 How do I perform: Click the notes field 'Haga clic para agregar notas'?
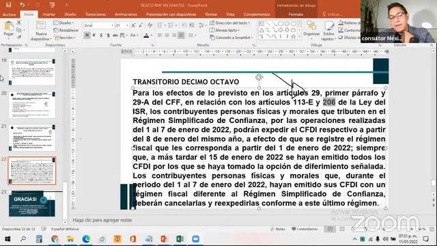tap(102, 220)
